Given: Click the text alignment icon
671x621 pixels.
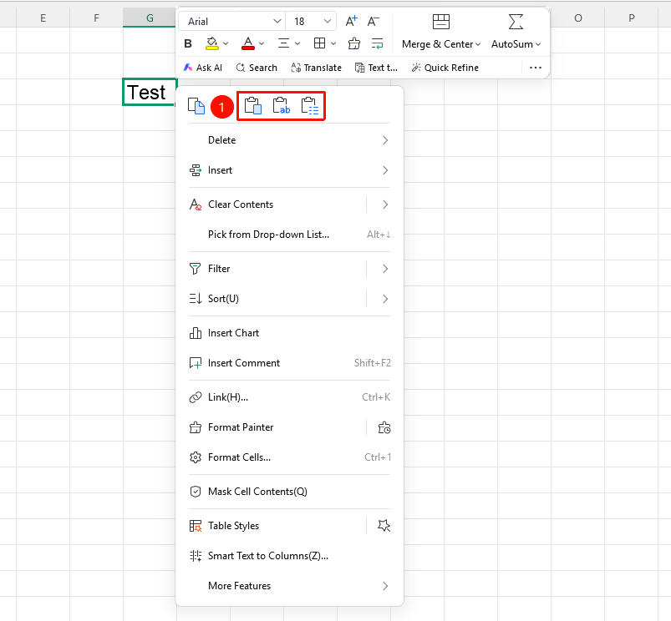Looking at the screenshot, I should pos(283,43).
